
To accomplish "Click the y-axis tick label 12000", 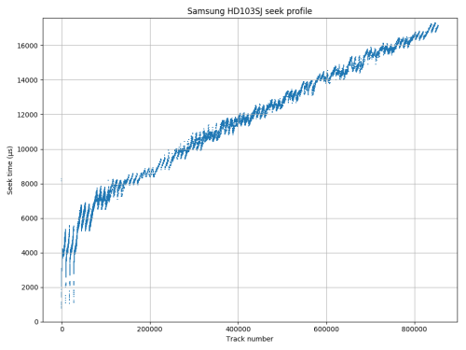I will (x=27, y=115).
